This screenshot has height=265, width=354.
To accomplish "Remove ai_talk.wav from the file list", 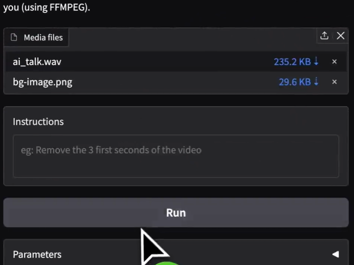I will pyautogui.click(x=334, y=62).
